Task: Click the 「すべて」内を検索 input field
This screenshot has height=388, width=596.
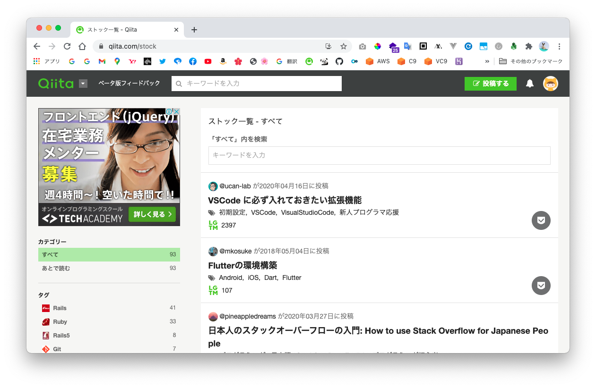Action: [x=379, y=155]
